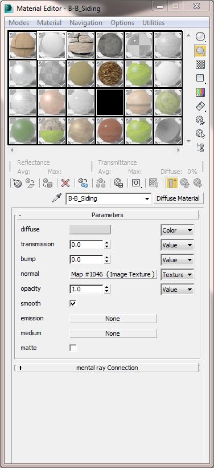Viewport: 214px width, 468px height.
Task: Open the Material/Map Navigator icon
Action: point(200,148)
